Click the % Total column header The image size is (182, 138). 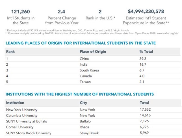tap(146, 52)
